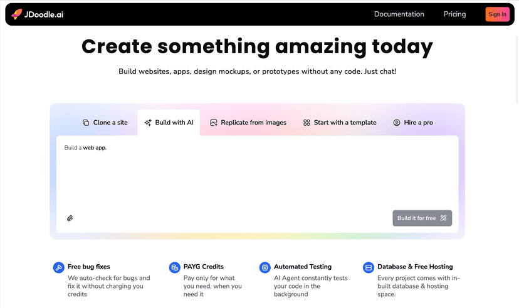Image resolution: width=519 pixels, height=308 pixels.
Task: Go to the Pricing page
Action: [x=454, y=14]
